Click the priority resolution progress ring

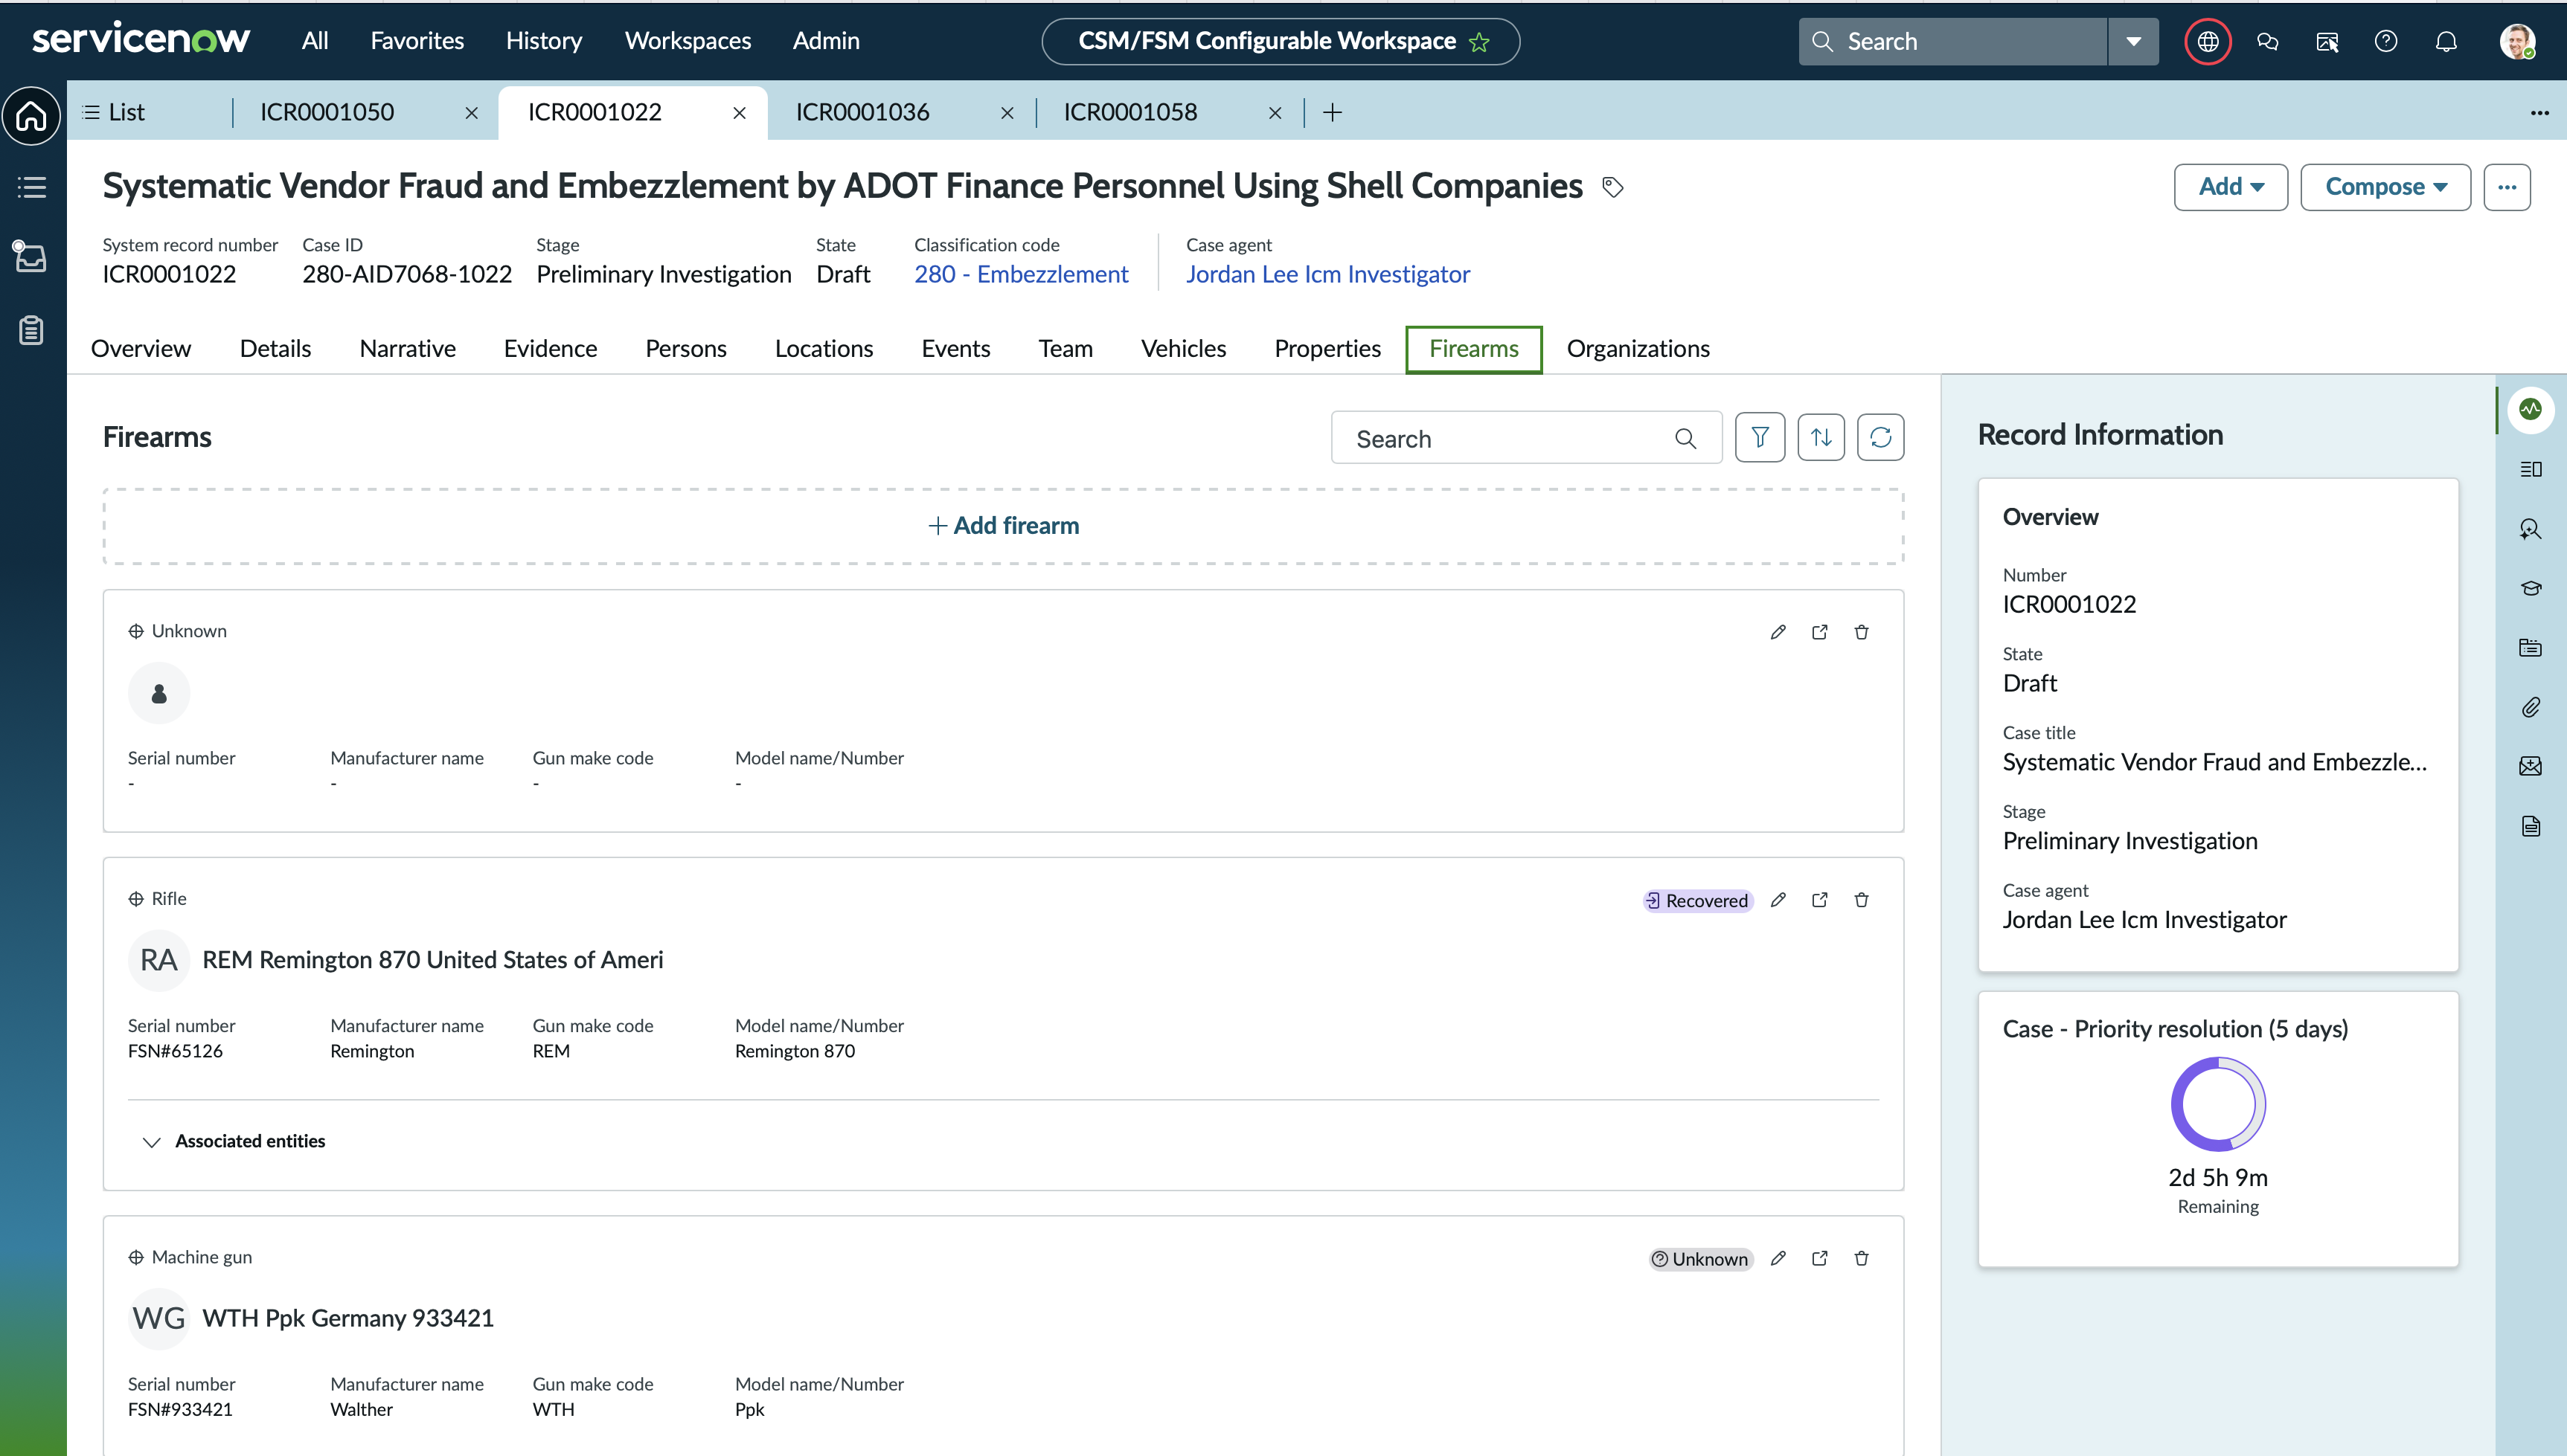tap(2218, 1105)
